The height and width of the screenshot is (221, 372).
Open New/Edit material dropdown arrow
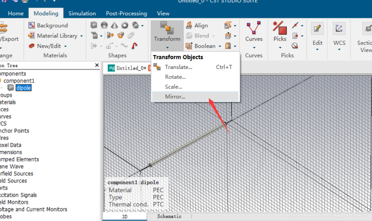click(x=65, y=46)
